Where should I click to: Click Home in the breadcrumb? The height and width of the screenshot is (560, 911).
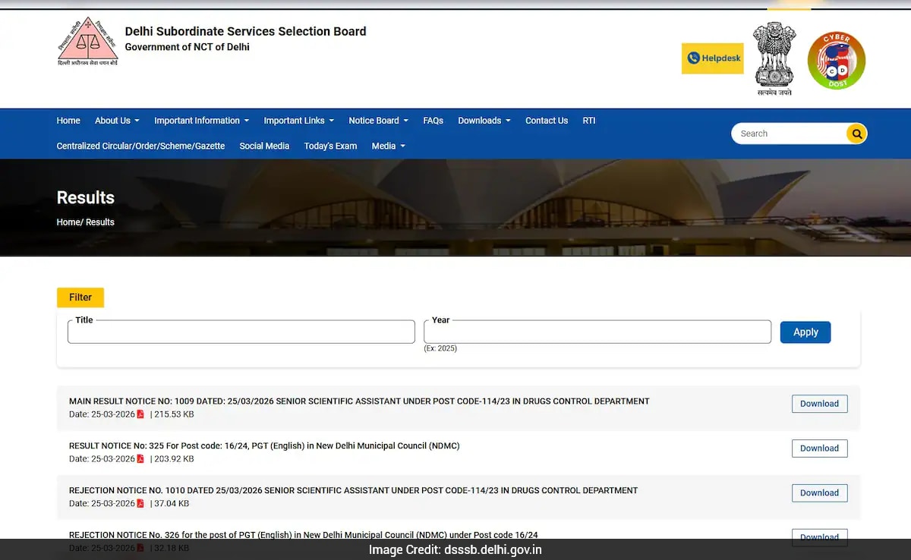(x=68, y=222)
